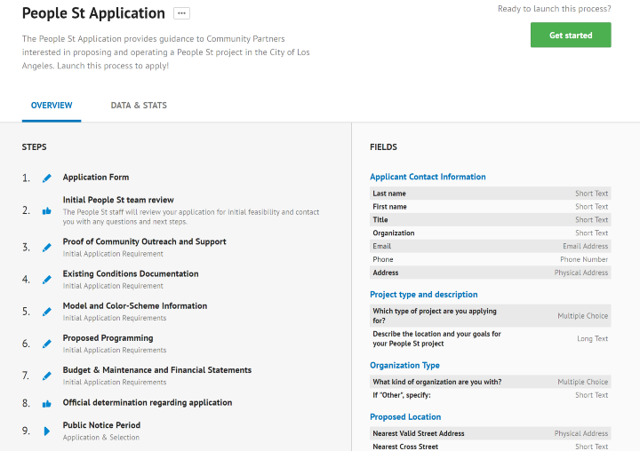Screen dimensions: 640x451
Task: Click the Email field row
Action: (490, 246)
